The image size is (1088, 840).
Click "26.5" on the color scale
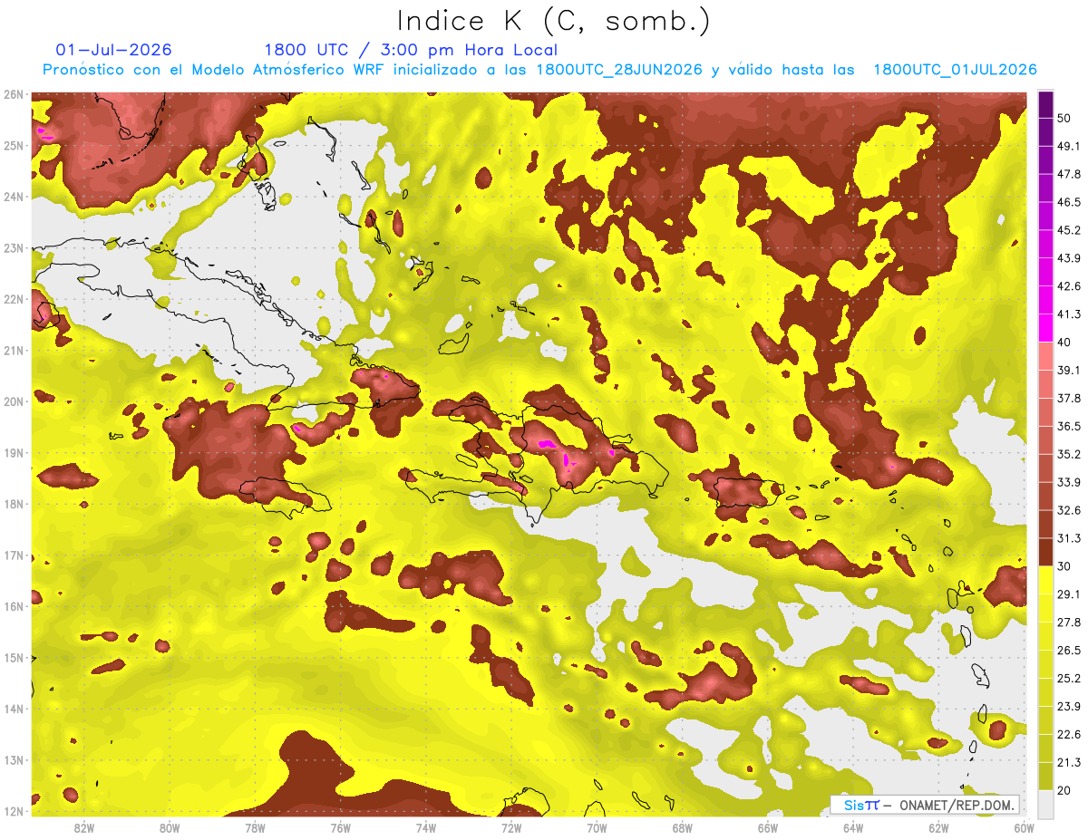coord(1068,651)
